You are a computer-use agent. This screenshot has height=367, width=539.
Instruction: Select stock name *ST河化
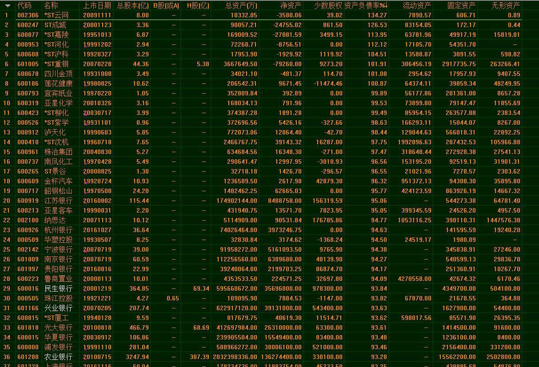(56, 44)
